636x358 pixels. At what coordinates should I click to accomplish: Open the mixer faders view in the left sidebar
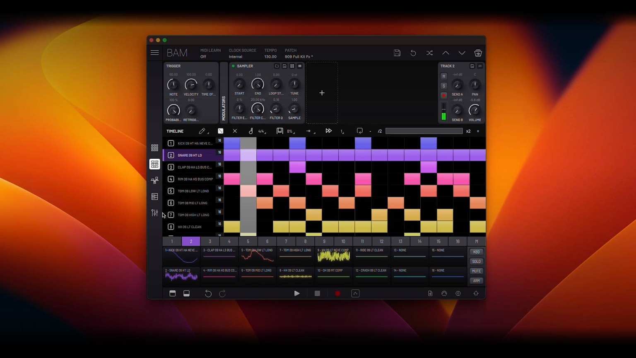tap(155, 213)
